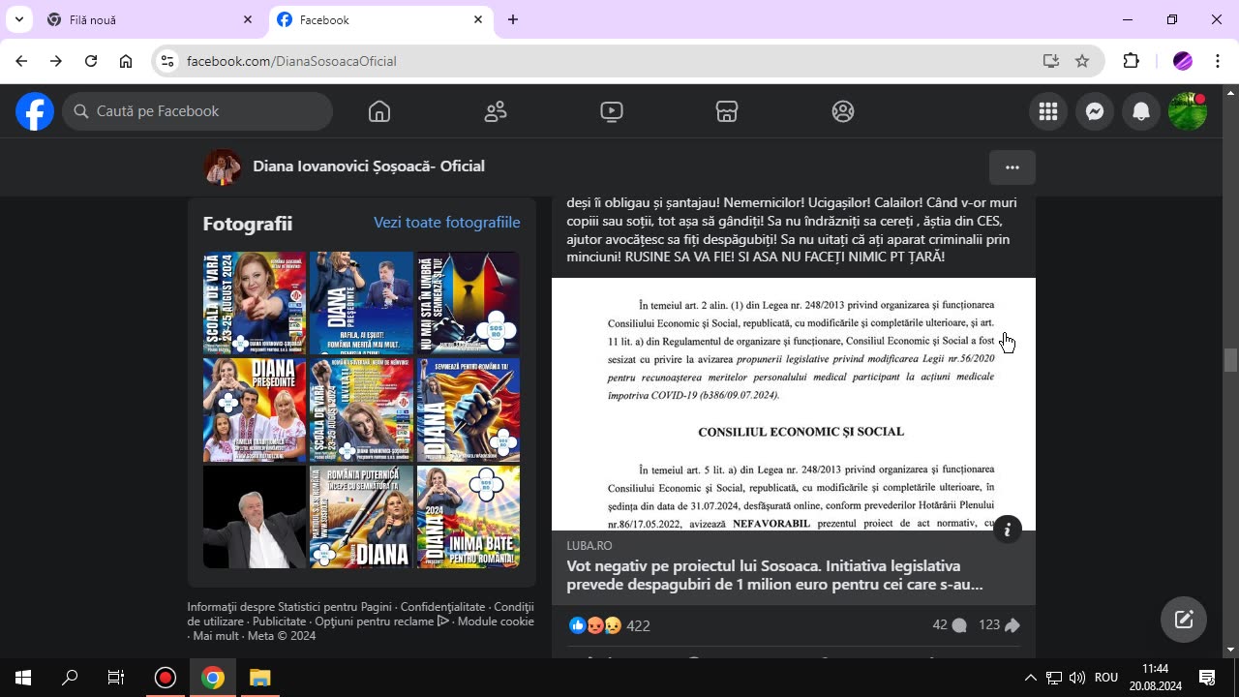This screenshot has height=697, width=1239.
Task: Show hidden system tray icons
Action: pyautogui.click(x=1030, y=678)
